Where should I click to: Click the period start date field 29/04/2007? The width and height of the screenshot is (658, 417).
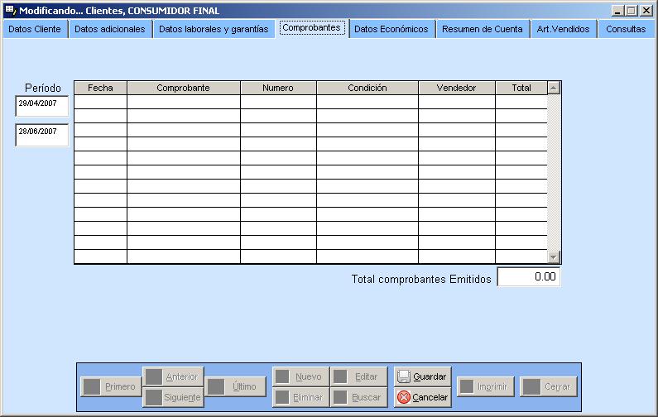(41, 105)
